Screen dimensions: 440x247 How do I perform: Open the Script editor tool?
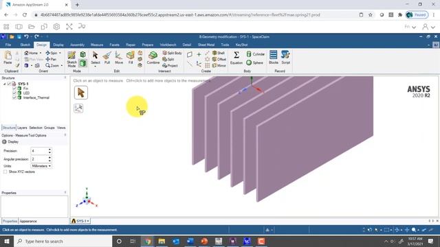[x=286, y=58]
